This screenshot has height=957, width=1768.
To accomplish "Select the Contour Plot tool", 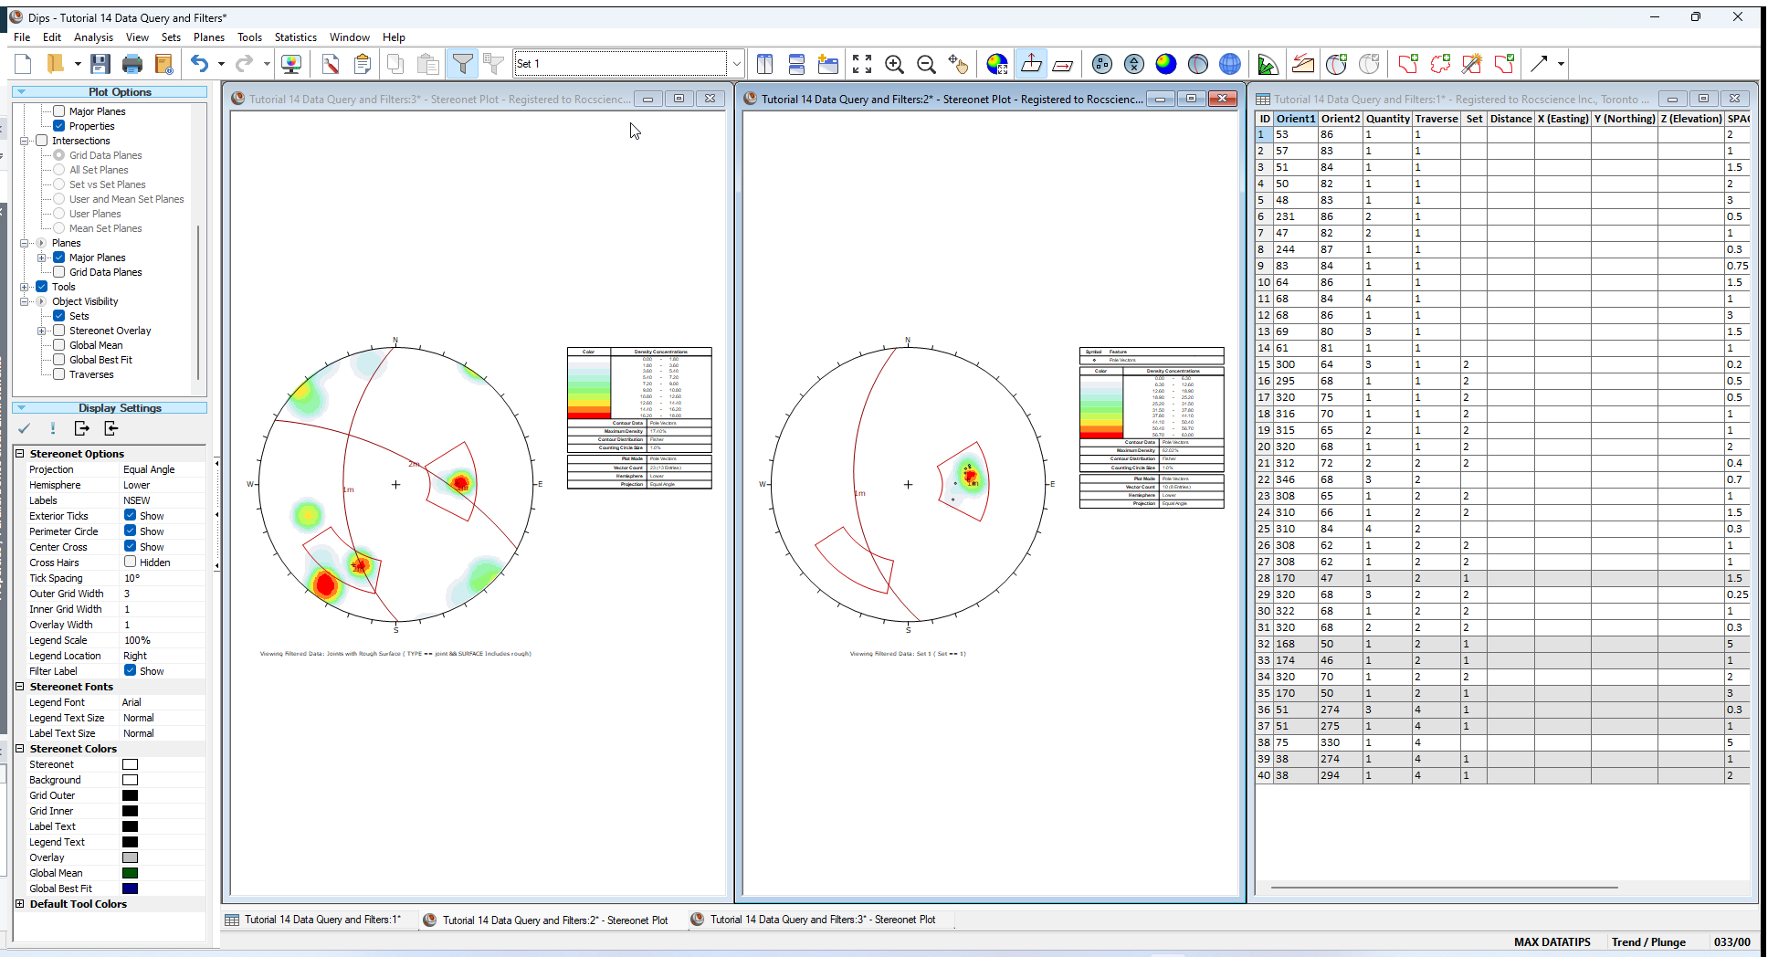I will pos(1166,64).
